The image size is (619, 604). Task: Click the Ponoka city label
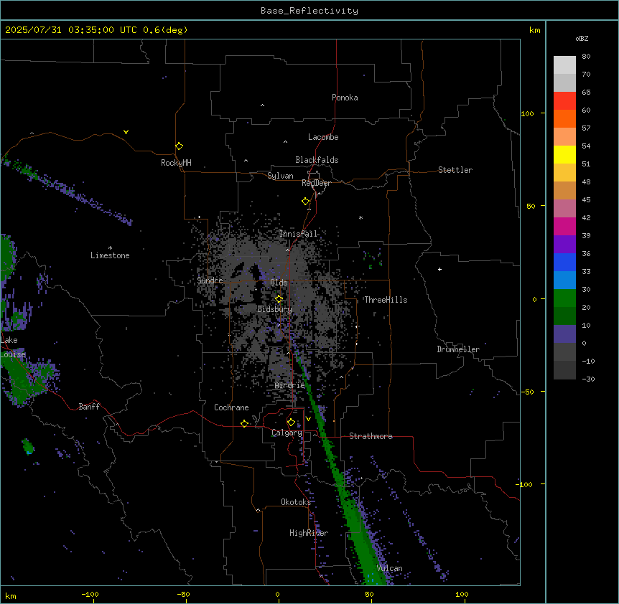click(x=345, y=98)
